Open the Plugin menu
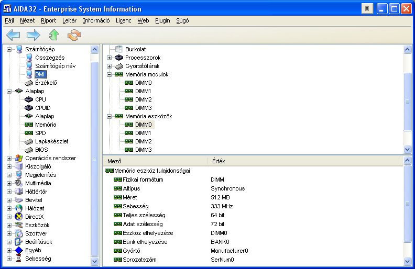The image size is (415, 269). [162, 21]
